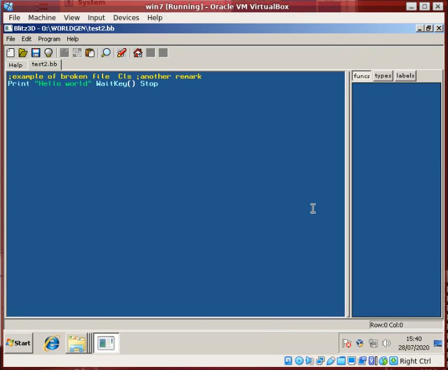448x370 pixels.
Task: Click VirtualBox mouse integration status icon
Action: (x=384, y=361)
